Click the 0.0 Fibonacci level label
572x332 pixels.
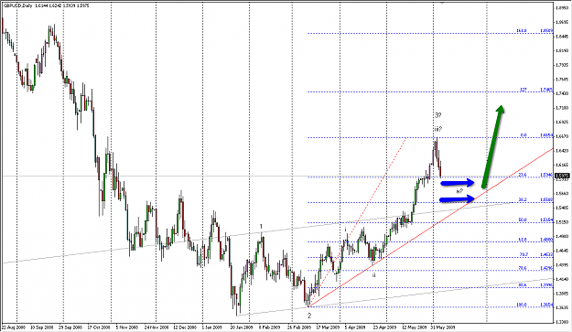[x=523, y=135]
